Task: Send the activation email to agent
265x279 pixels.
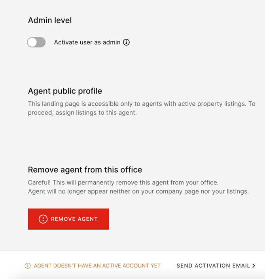Action: tap(216, 266)
